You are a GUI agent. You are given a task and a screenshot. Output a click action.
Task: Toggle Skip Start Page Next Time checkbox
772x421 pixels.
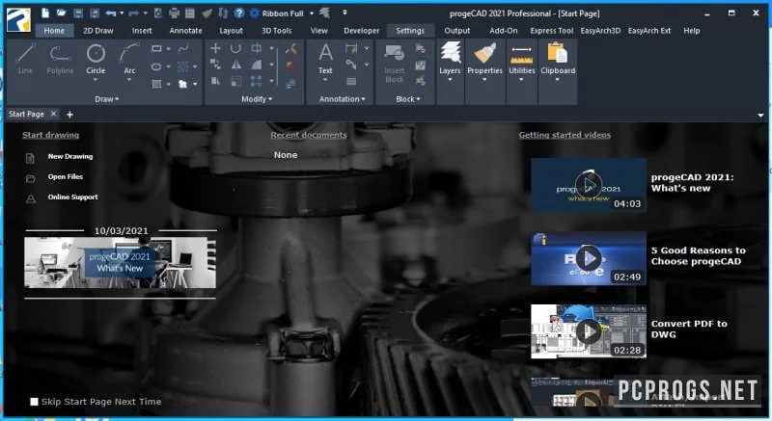[x=34, y=402]
